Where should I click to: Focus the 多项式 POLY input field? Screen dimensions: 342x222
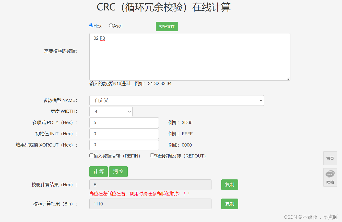point(124,123)
